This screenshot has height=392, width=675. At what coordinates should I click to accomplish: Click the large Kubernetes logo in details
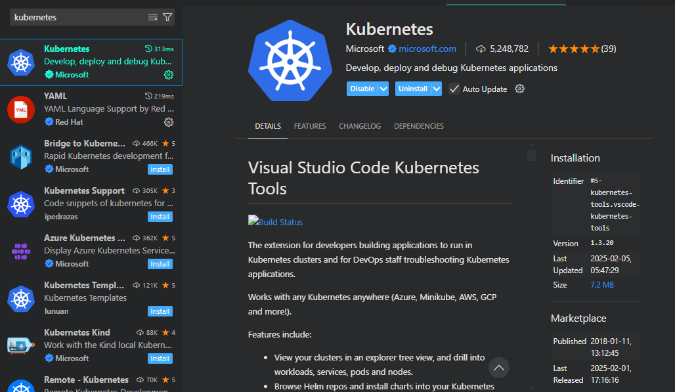click(290, 60)
